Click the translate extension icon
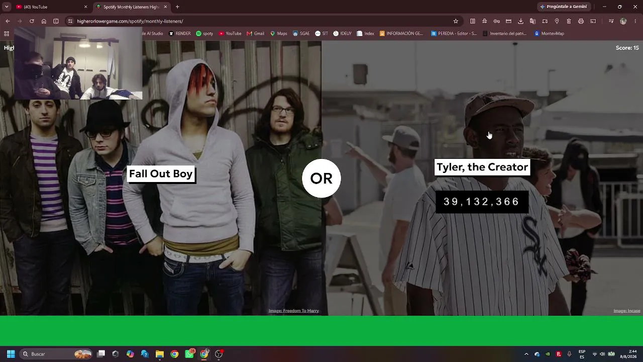This screenshot has height=362, width=643. (532, 21)
